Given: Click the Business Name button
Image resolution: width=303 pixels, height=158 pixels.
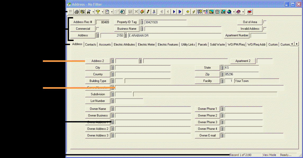Looking at the screenshot, I should pos(127,29).
